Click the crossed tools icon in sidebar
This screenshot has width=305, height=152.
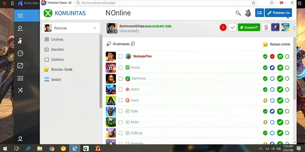21,90
